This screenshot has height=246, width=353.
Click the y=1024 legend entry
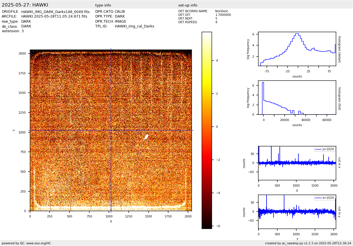tap(325, 149)
